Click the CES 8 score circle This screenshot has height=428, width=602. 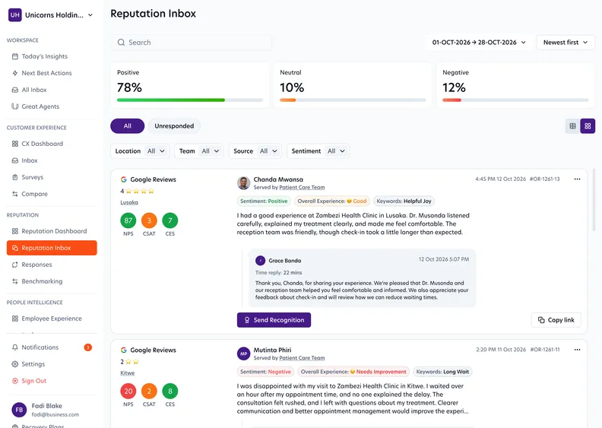pyautogui.click(x=170, y=392)
